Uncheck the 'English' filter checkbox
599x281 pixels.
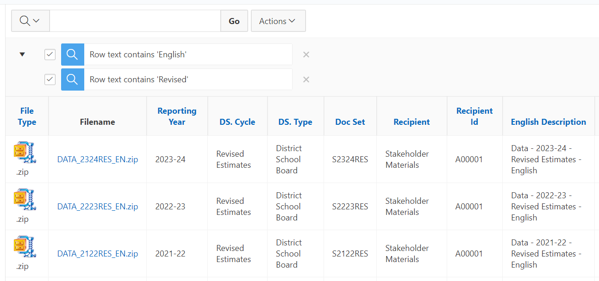pos(50,55)
